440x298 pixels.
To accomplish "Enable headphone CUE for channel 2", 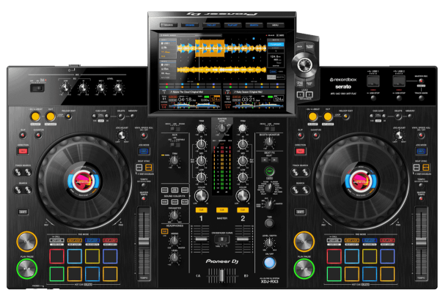I will (x=243, y=210).
